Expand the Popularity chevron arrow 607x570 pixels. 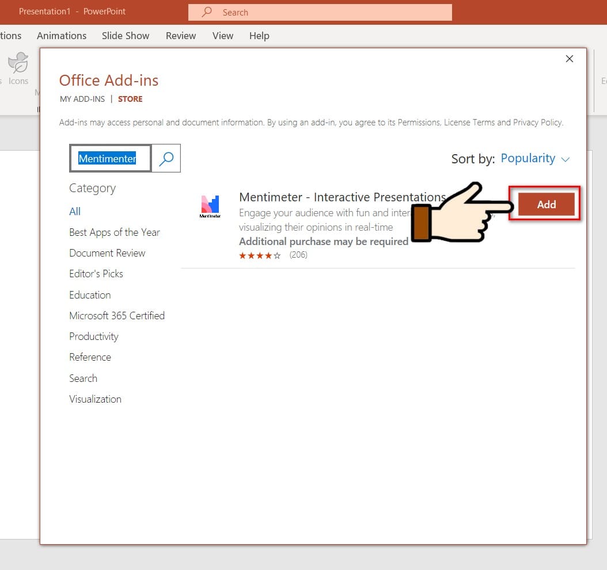tap(565, 159)
